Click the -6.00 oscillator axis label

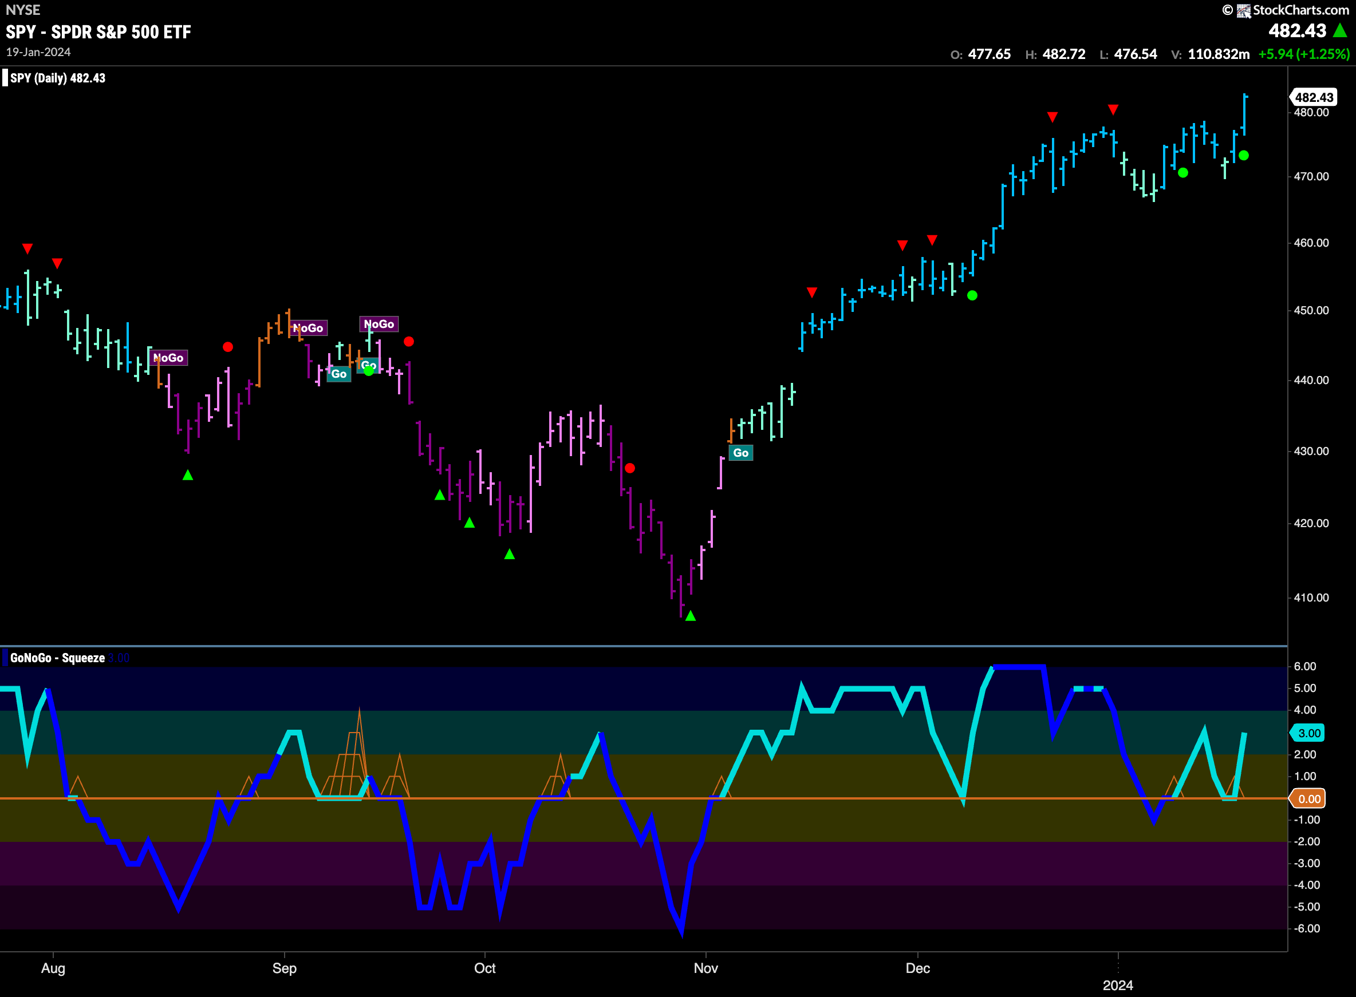click(x=1307, y=929)
